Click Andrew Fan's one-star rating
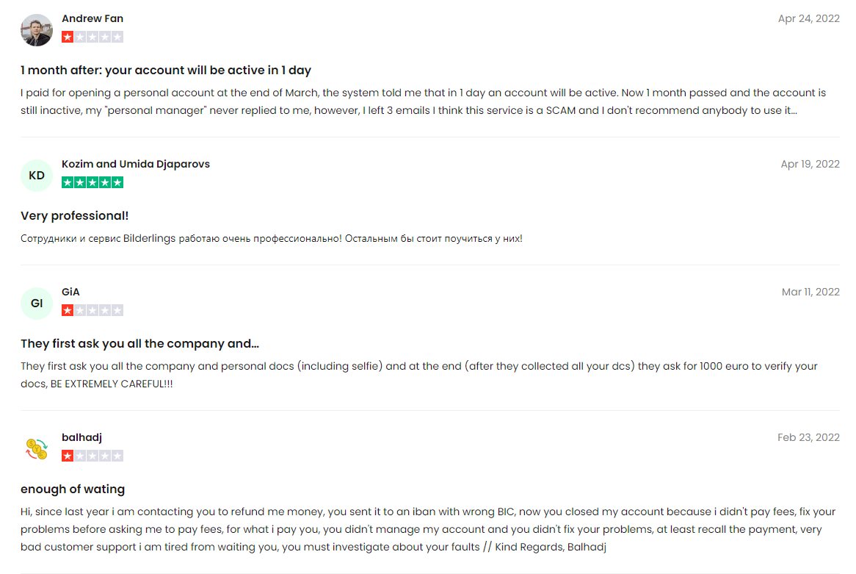This screenshot has width=856, height=574. [x=93, y=37]
